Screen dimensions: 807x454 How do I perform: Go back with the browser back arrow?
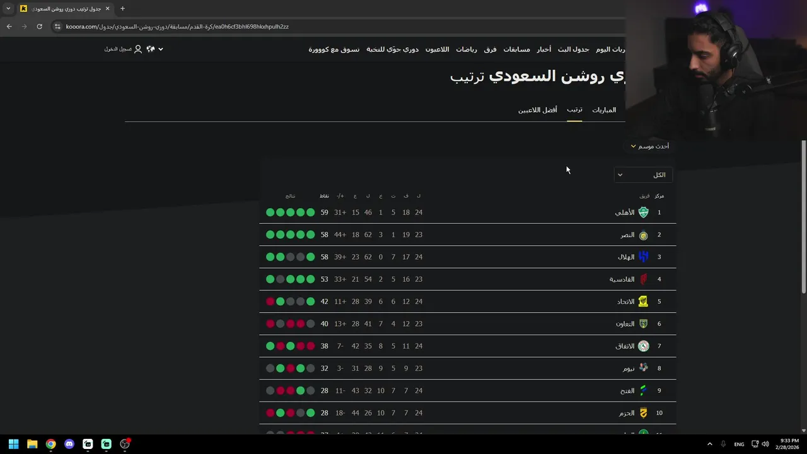tap(9, 26)
